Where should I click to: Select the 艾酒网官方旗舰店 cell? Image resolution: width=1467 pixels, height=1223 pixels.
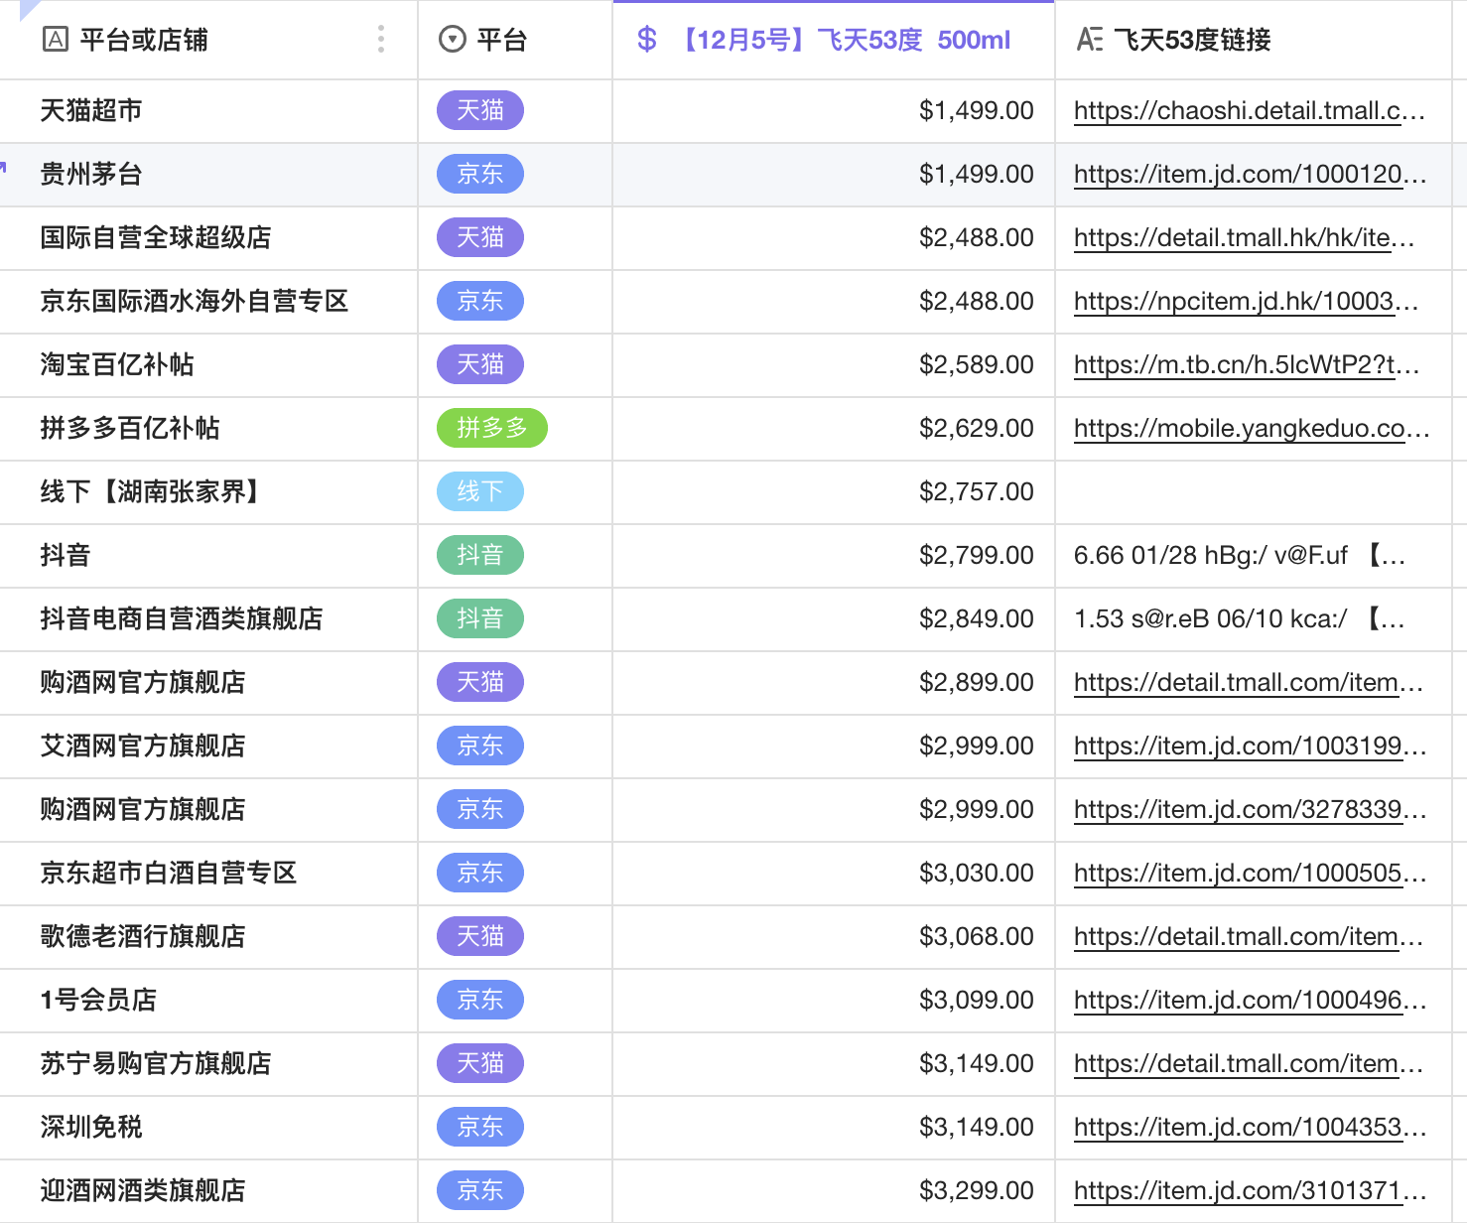[208, 747]
